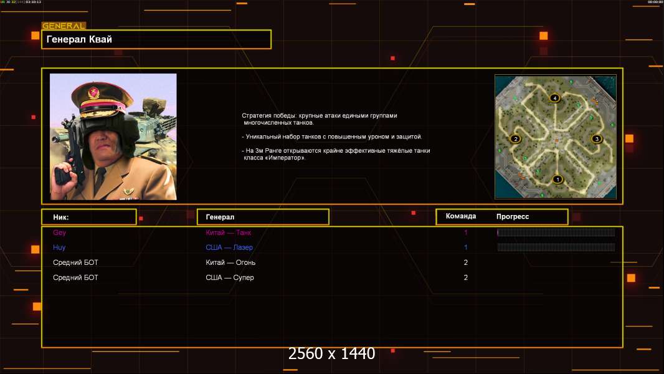The height and width of the screenshot is (374, 664).
Task: Click start position marker 1 on minimap
Action: 557,179
